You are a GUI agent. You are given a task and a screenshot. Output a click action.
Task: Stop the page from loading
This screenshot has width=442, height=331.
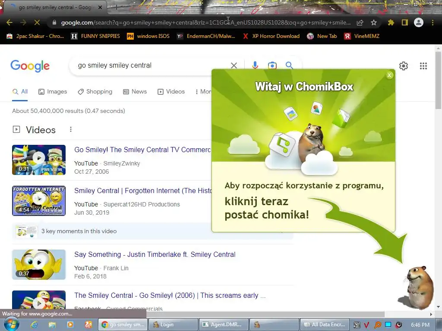[37, 22]
